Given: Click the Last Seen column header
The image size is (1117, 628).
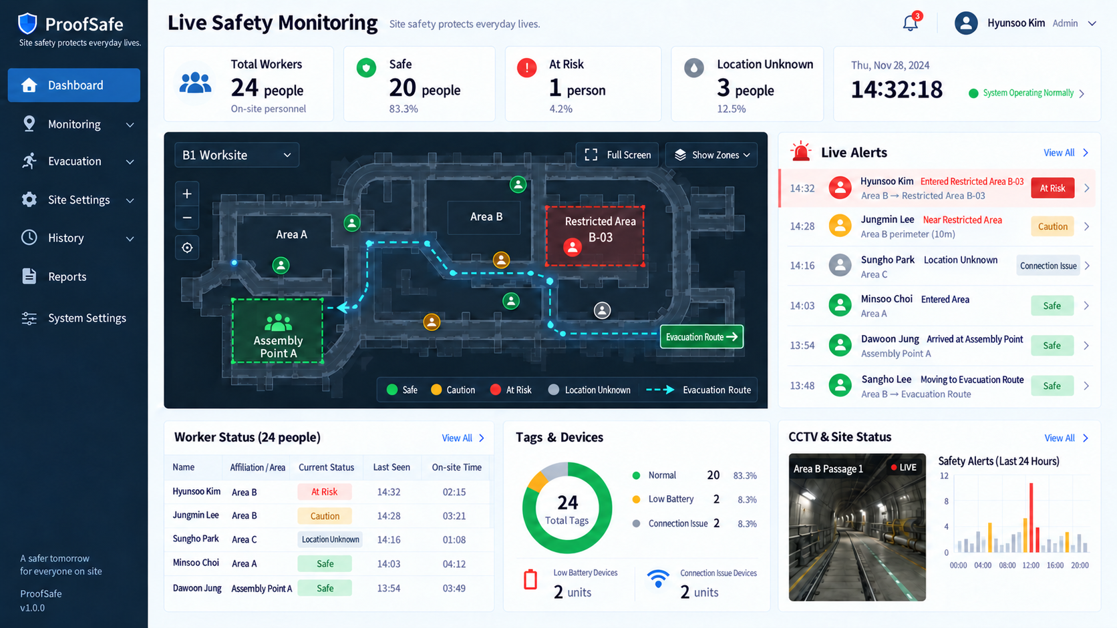Looking at the screenshot, I should coord(391,467).
